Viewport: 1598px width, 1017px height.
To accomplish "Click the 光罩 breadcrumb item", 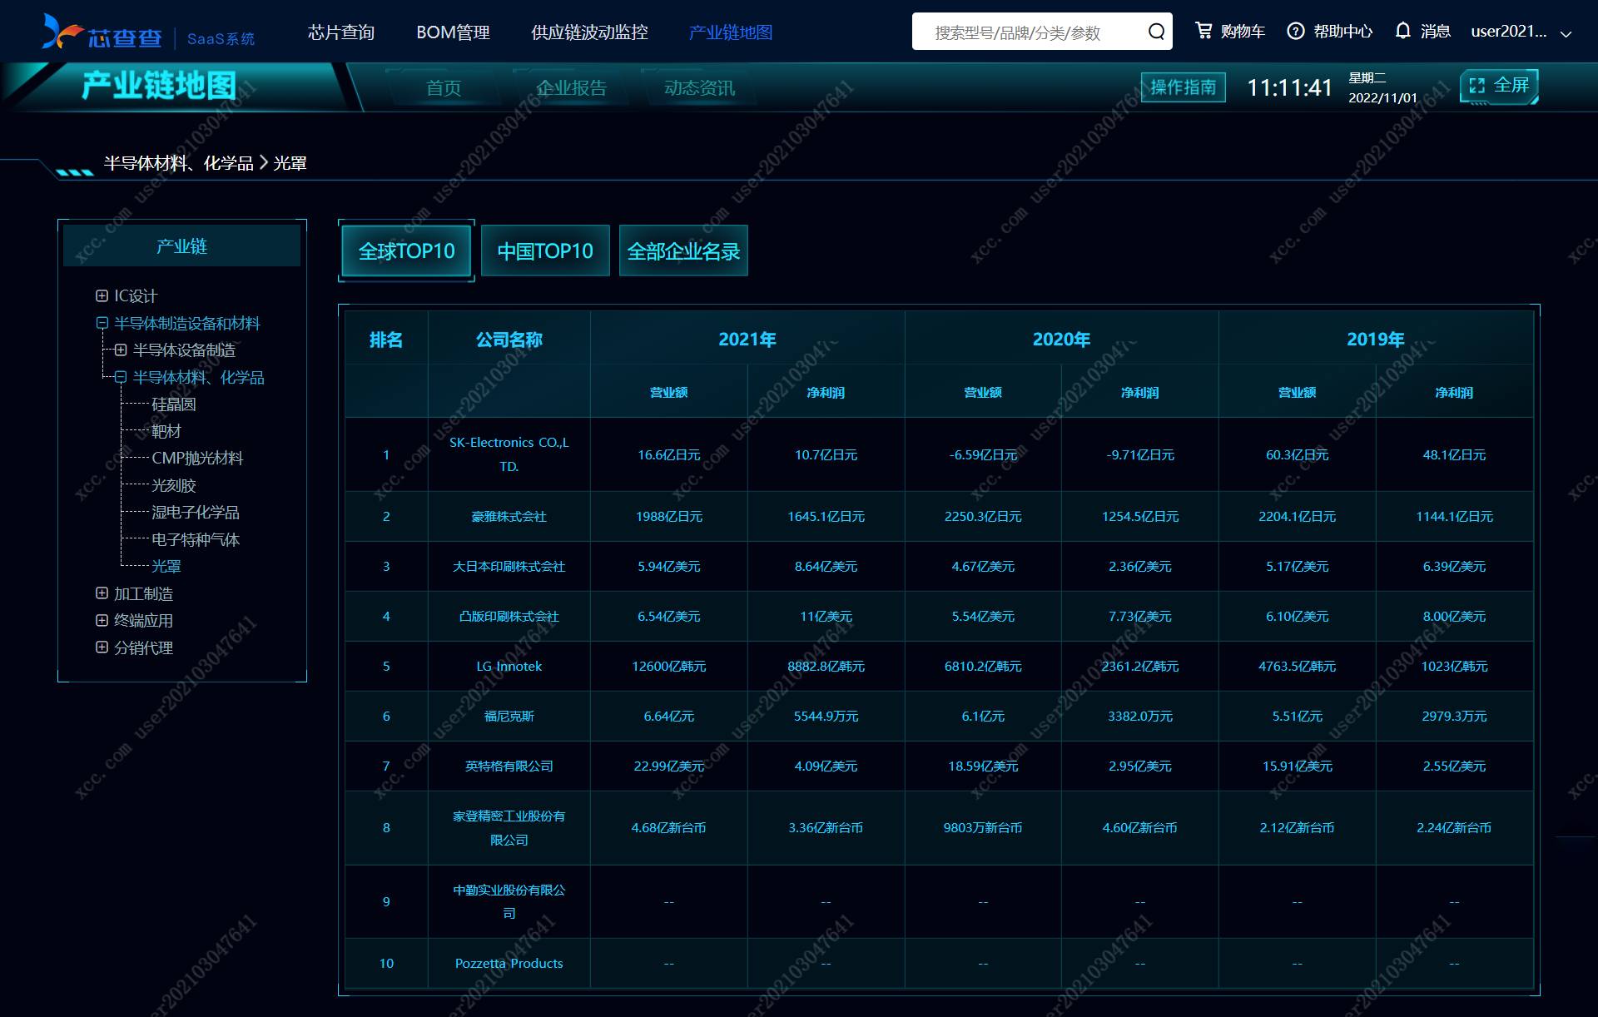I will click(x=290, y=163).
